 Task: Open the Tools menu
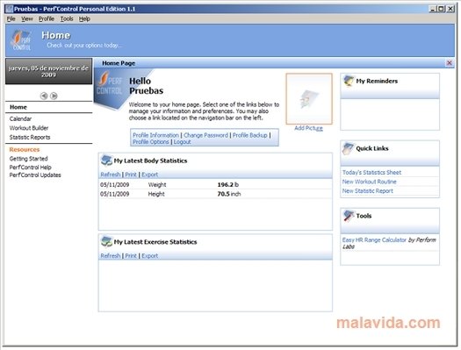[x=67, y=18]
